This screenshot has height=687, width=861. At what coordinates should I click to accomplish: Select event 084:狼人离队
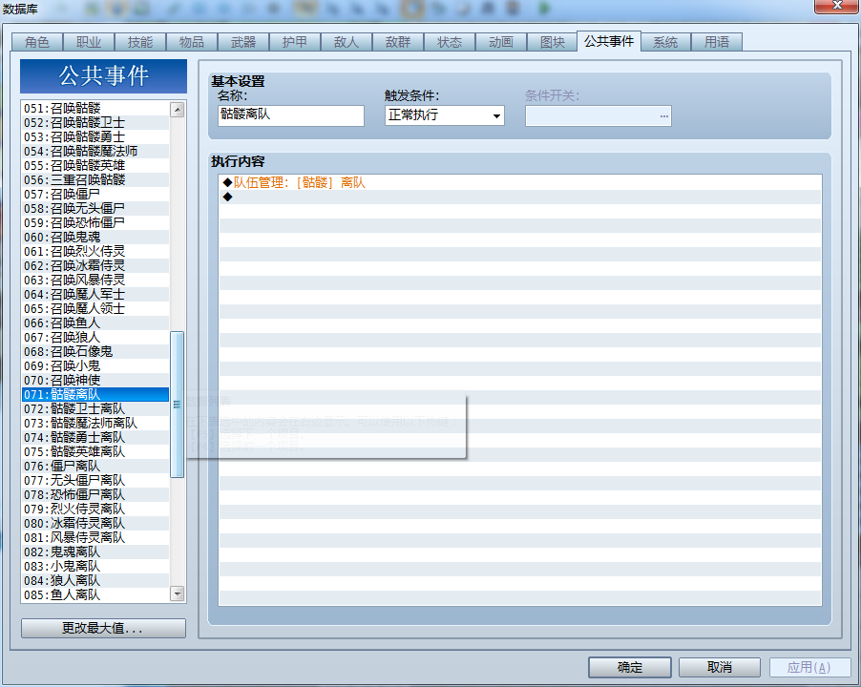(95, 580)
